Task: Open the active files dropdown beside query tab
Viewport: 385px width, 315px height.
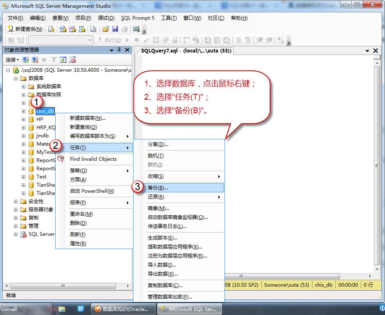Action: pos(367,51)
